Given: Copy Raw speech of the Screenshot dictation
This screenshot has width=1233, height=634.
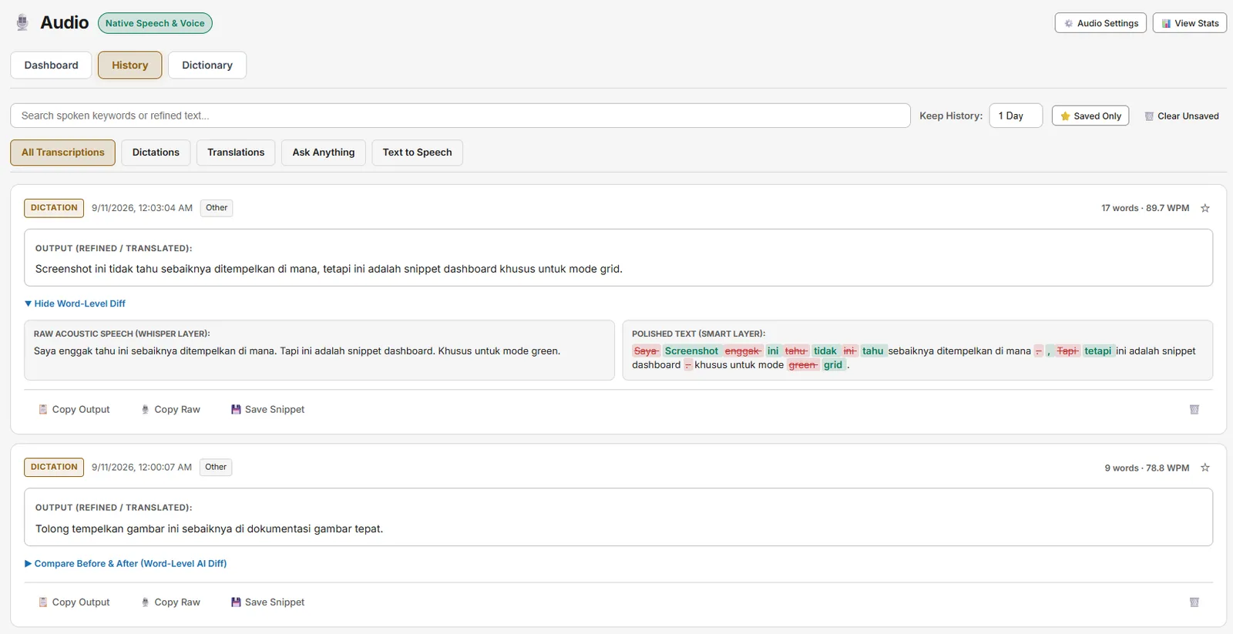Looking at the screenshot, I should (170, 410).
